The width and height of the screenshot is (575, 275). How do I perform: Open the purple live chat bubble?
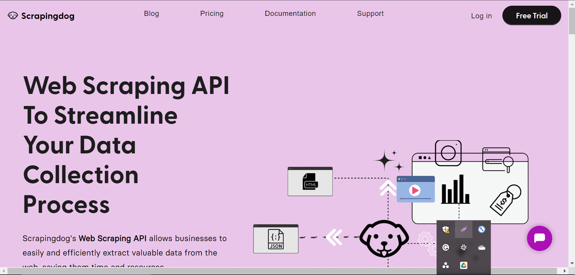539,238
